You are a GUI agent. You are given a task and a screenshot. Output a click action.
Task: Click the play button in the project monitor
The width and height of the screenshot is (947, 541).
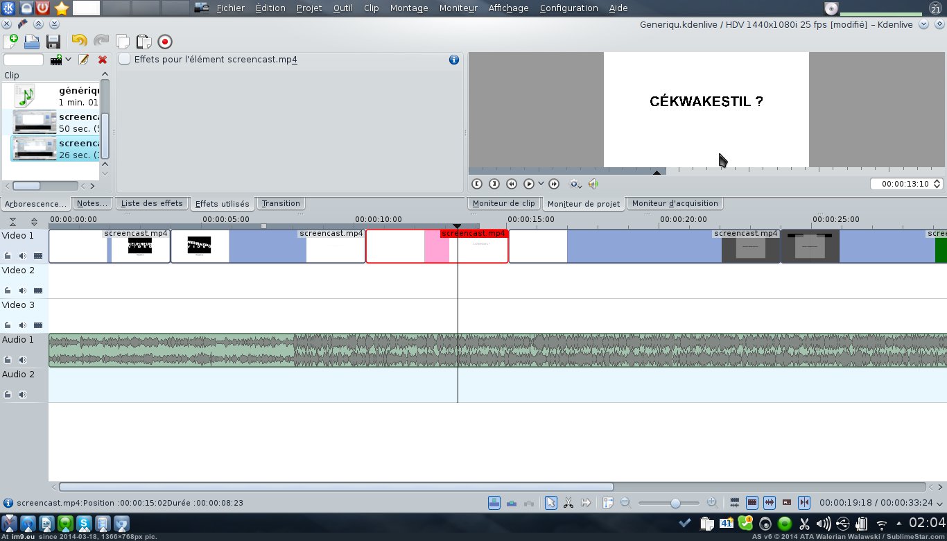pos(528,184)
